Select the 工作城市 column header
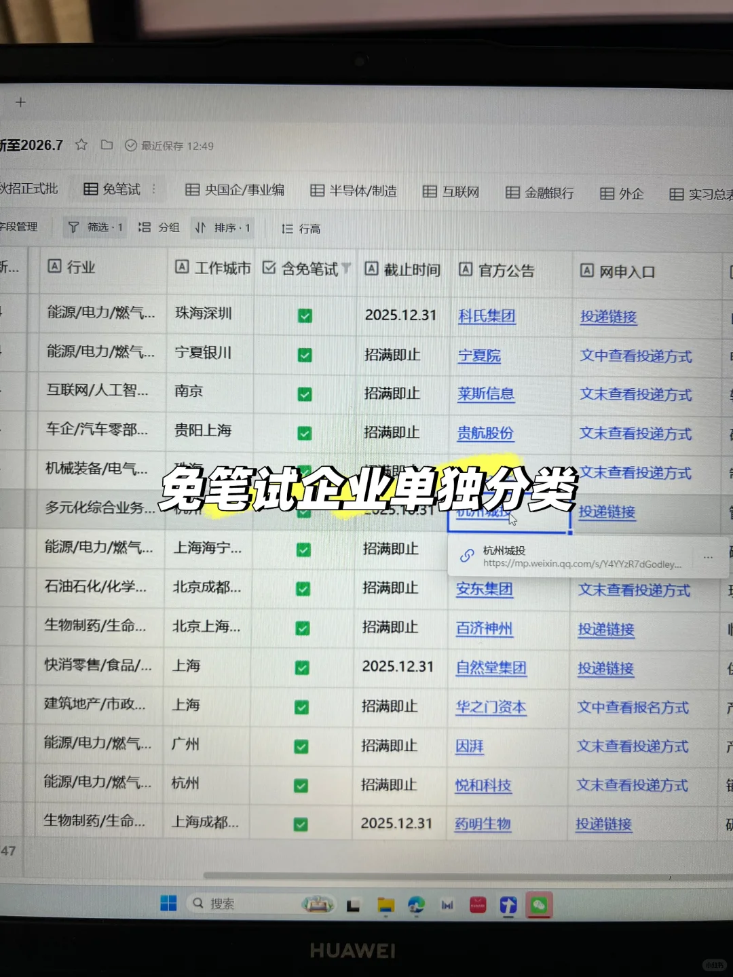Viewport: 733px width, 977px height. coord(213,268)
